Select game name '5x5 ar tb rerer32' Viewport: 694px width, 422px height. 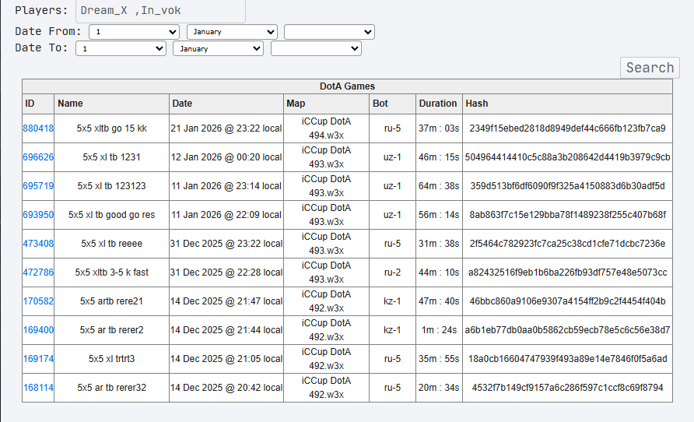(111, 388)
